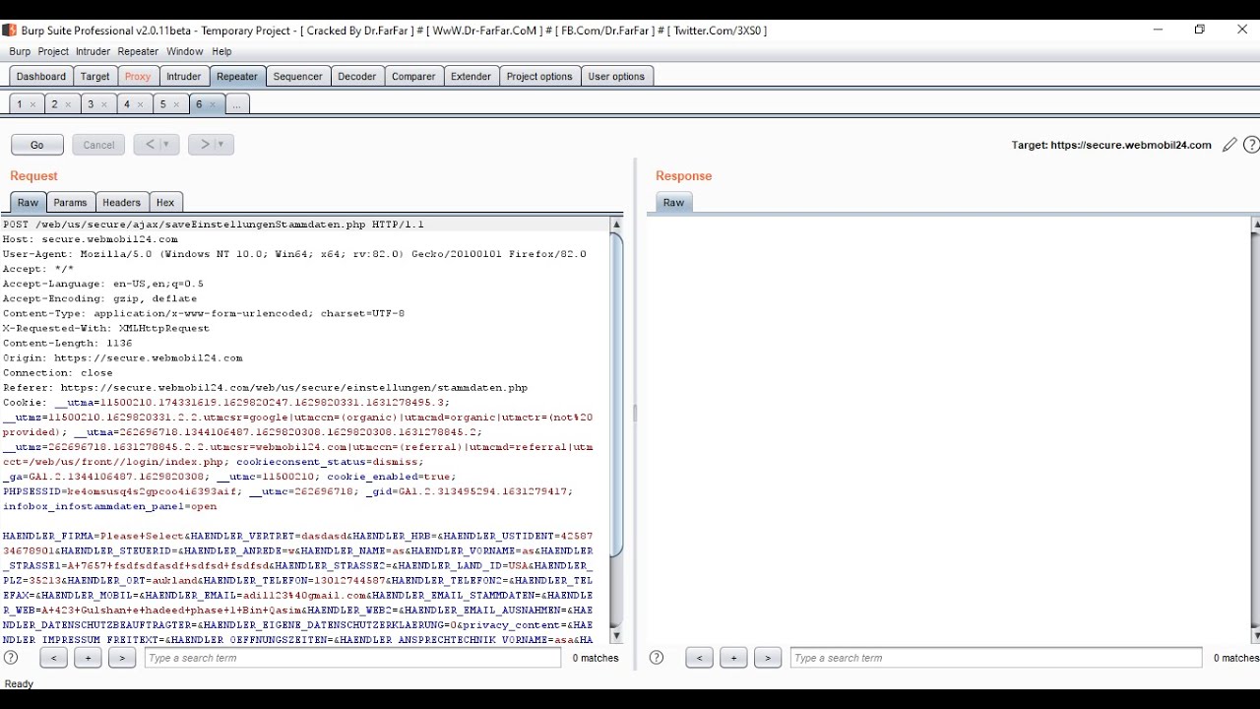1260x709 pixels.
Task: Open the Repeater menu in menu bar
Action: click(x=138, y=52)
